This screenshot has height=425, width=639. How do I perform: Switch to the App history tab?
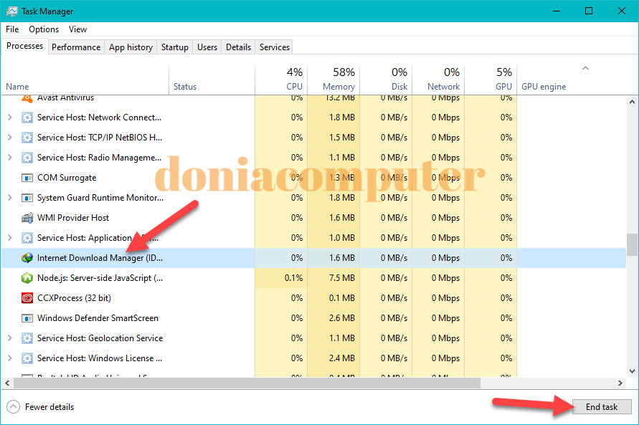(x=131, y=47)
